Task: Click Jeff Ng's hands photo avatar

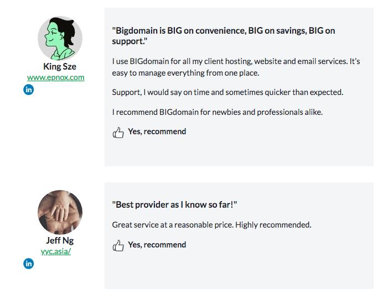Action: click(60, 212)
